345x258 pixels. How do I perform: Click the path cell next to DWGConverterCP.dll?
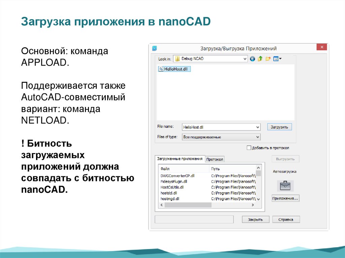(x=233, y=176)
